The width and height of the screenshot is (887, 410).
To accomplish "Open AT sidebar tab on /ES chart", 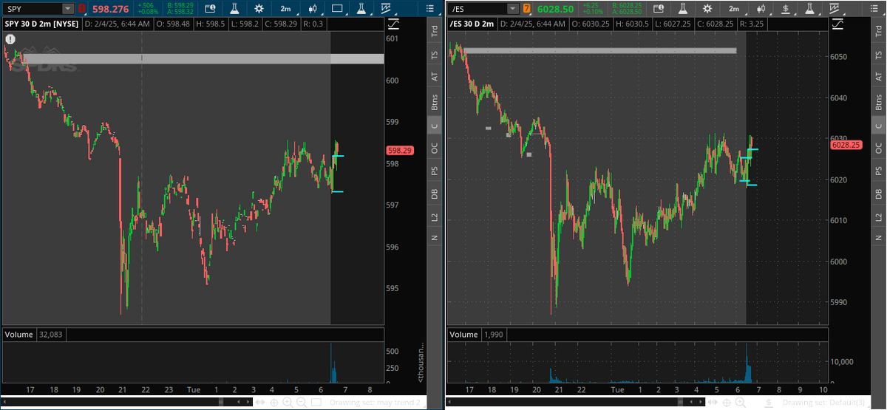I will point(878,76).
